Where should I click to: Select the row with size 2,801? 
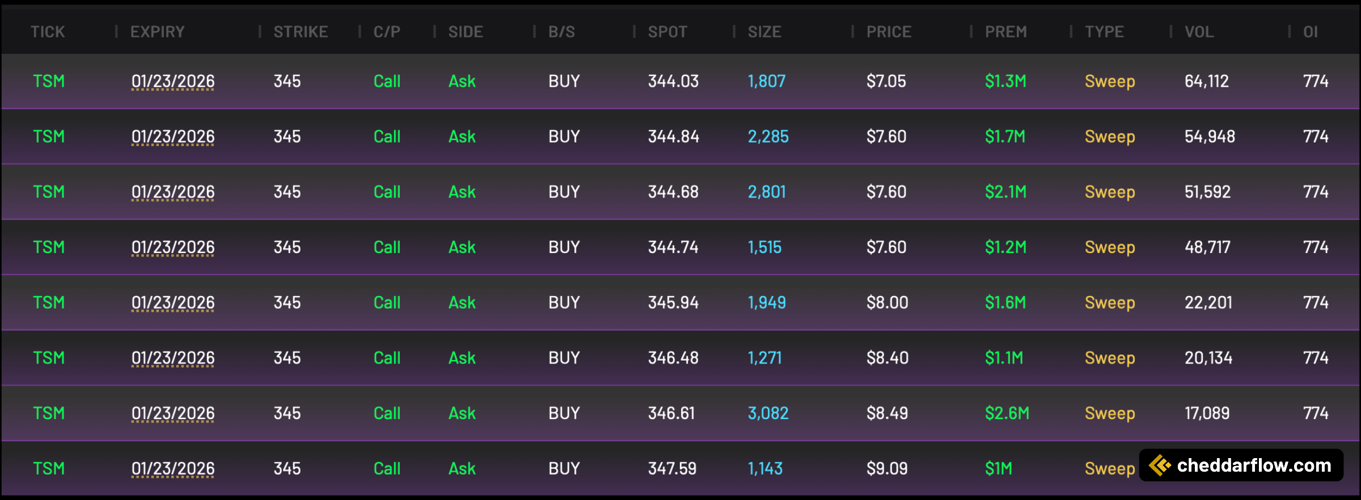click(681, 192)
